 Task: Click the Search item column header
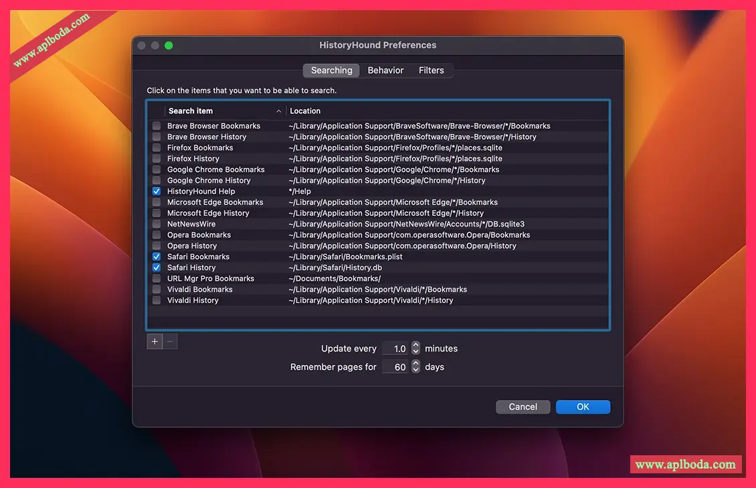[225, 111]
